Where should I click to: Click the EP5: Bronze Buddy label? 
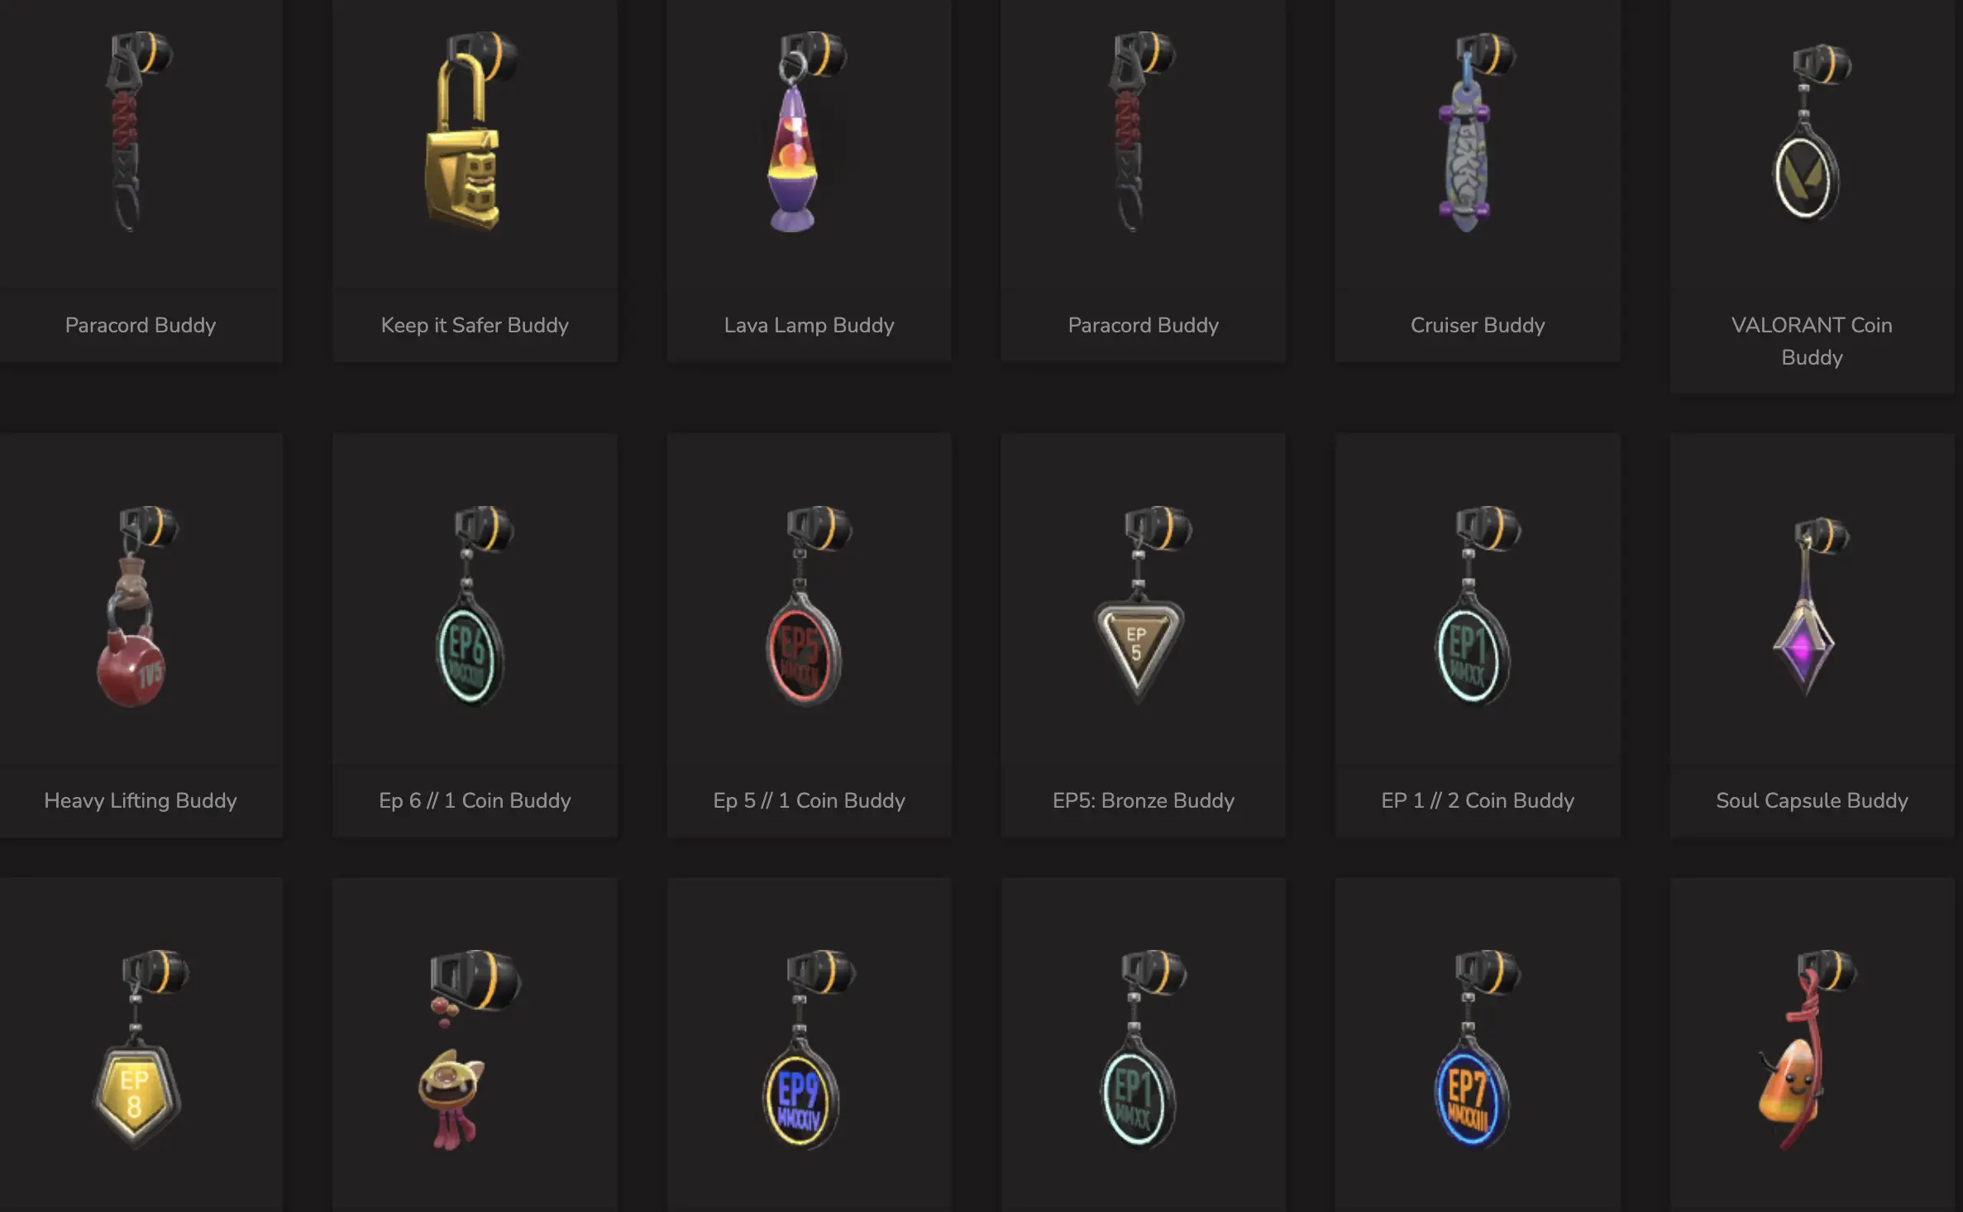coord(1144,800)
